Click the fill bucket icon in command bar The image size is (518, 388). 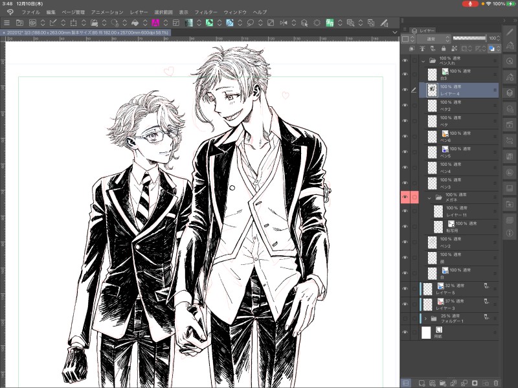click(x=135, y=23)
